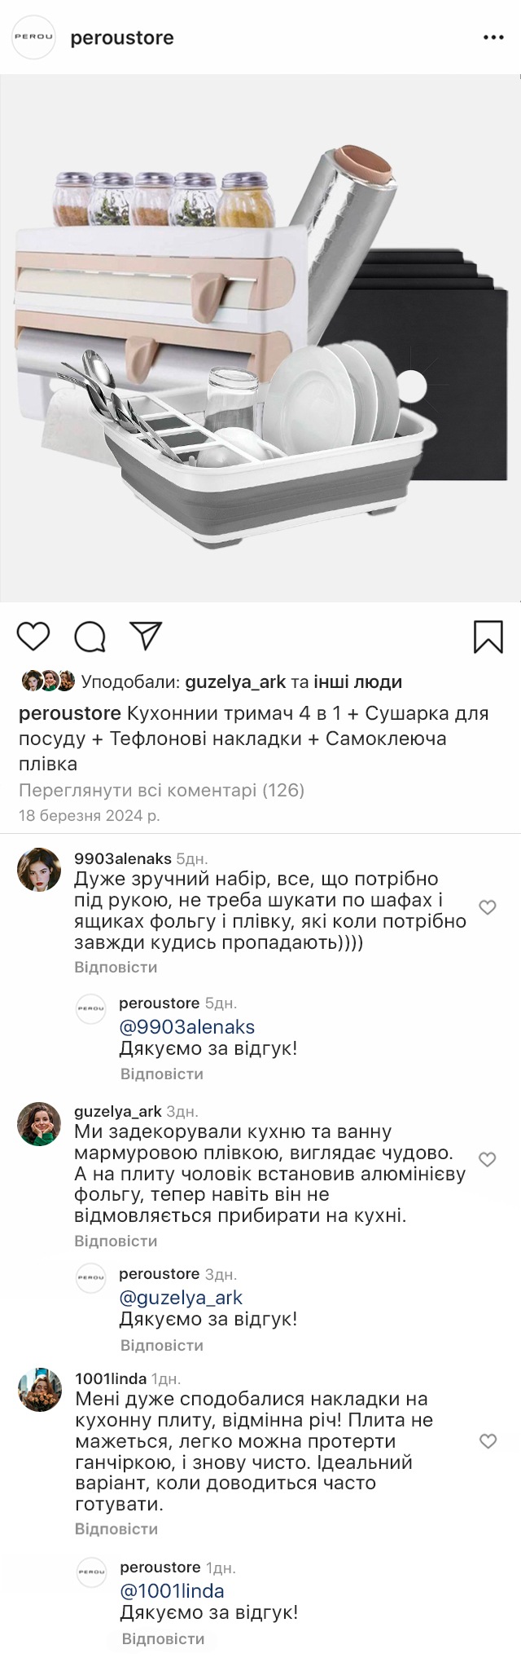Like the comment from 1001linda
Image resolution: width=521 pixels, height=1658 pixels.
pos(488,1441)
